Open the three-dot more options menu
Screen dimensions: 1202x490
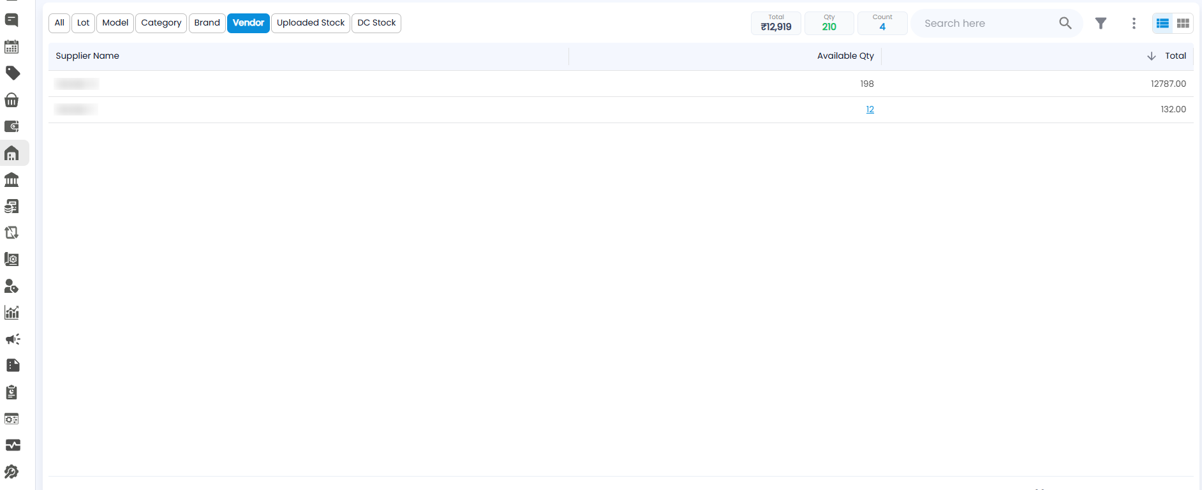tap(1134, 23)
